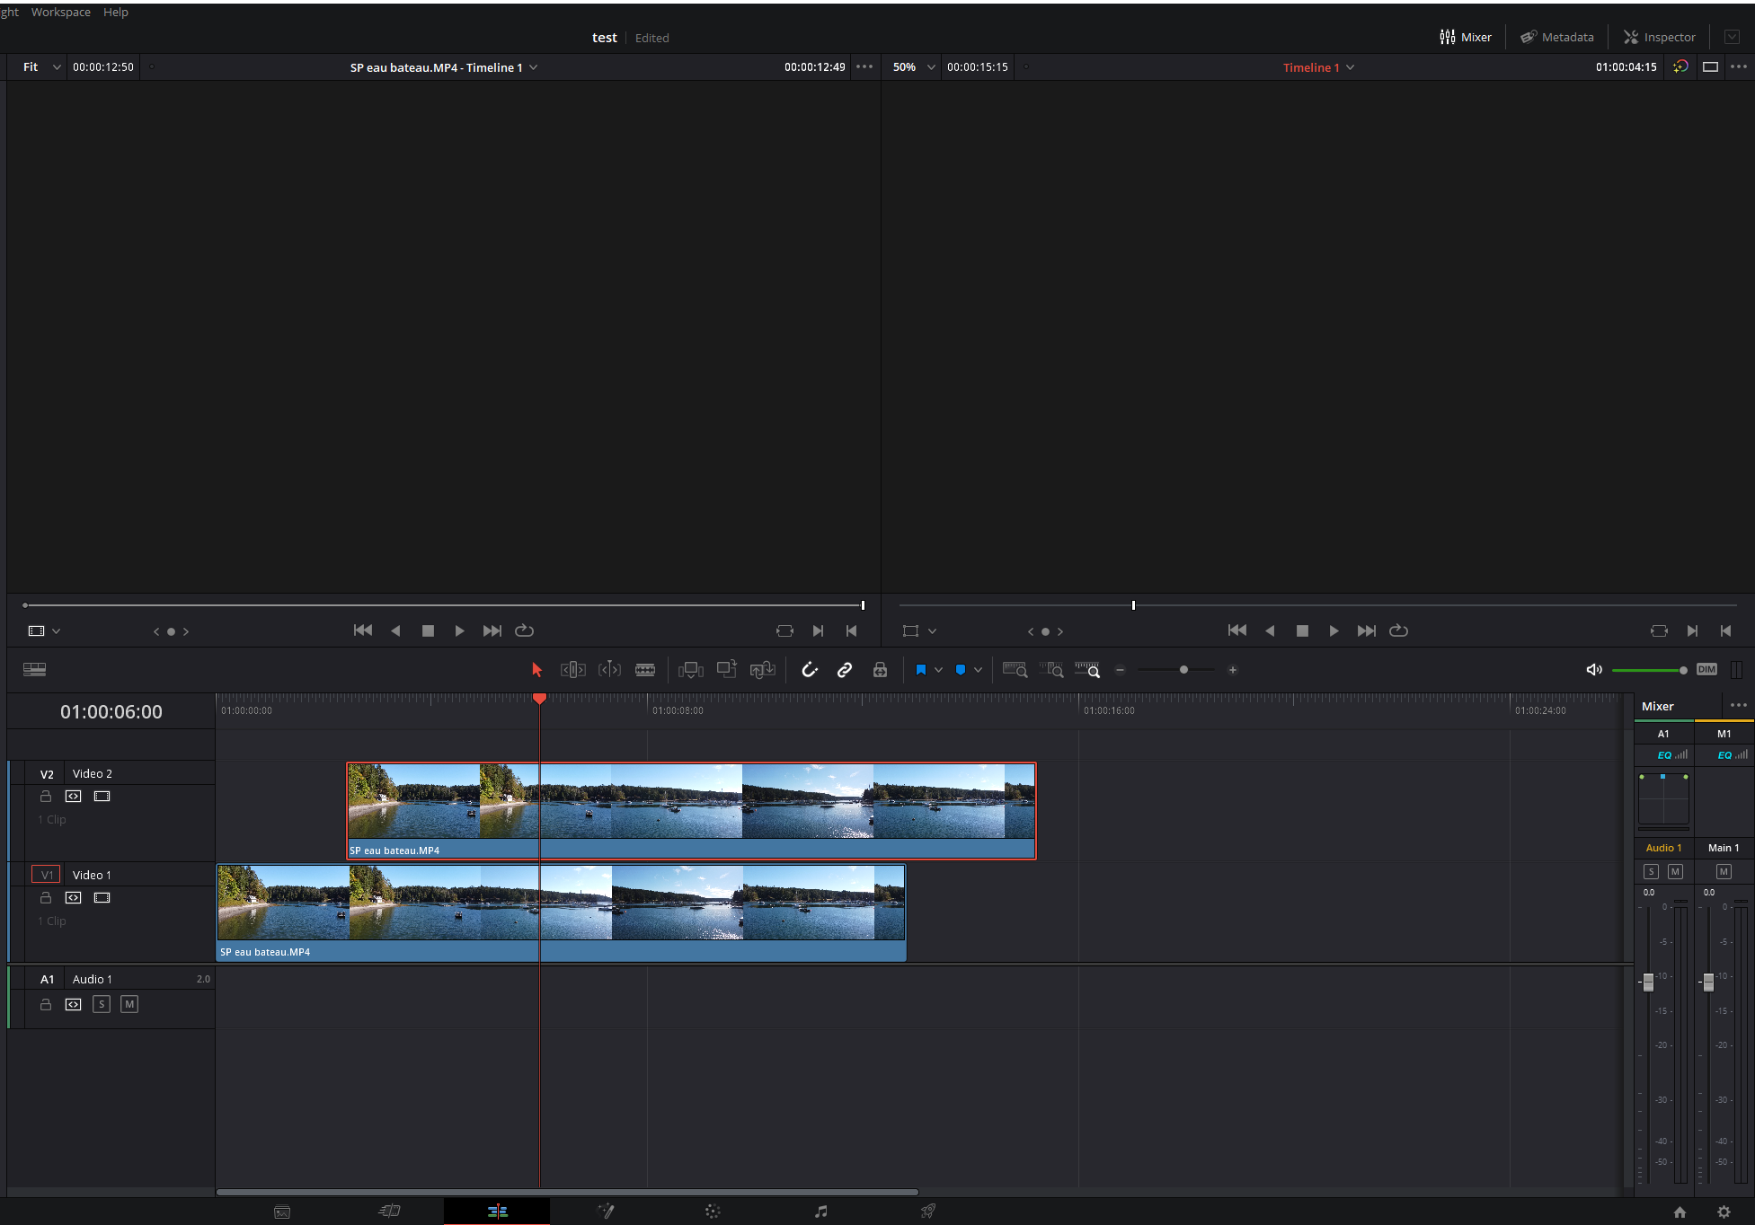1755x1225 pixels.
Task: Open the source viewer Fit zoom dropdown
Action: 41,67
